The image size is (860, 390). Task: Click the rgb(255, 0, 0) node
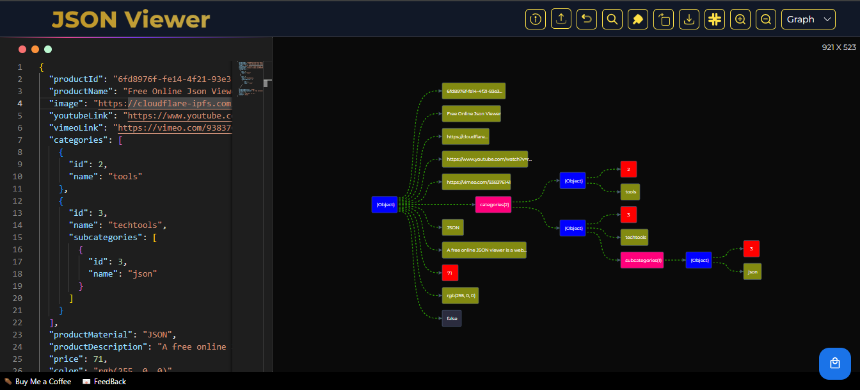coord(461,296)
